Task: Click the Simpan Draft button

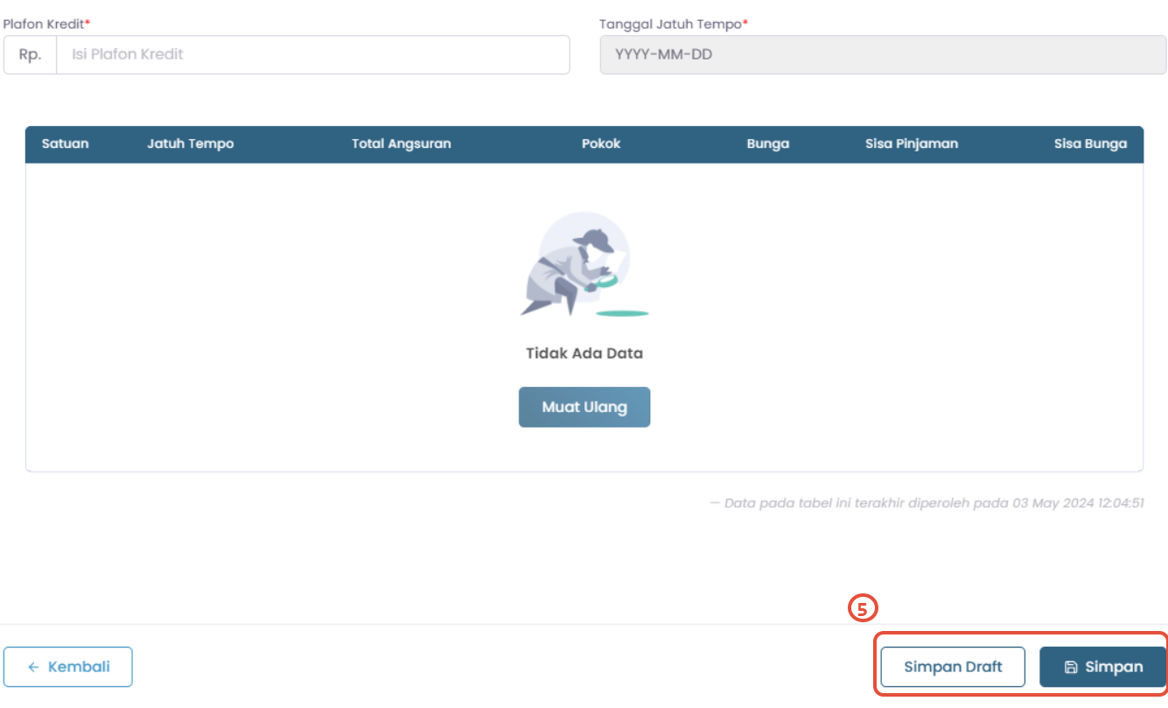Action: [953, 667]
